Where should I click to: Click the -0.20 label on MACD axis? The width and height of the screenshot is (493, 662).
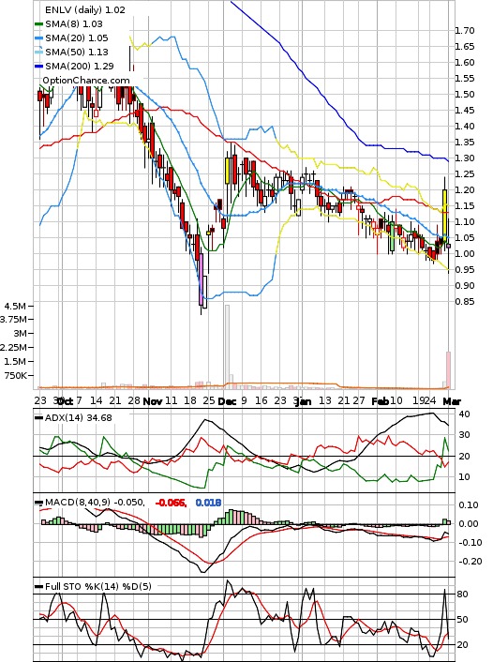pyautogui.click(x=471, y=561)
